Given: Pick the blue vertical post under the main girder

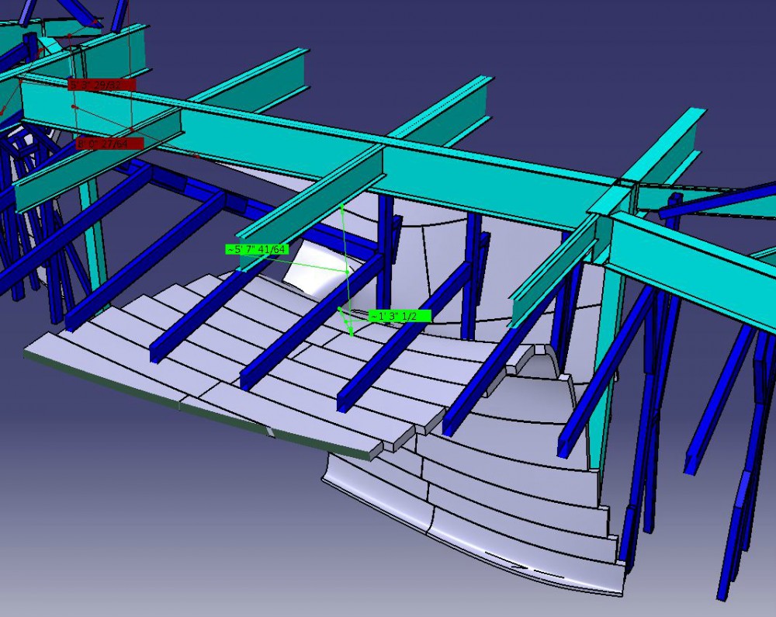Looking at the screenshot, I should click(385, 252).
